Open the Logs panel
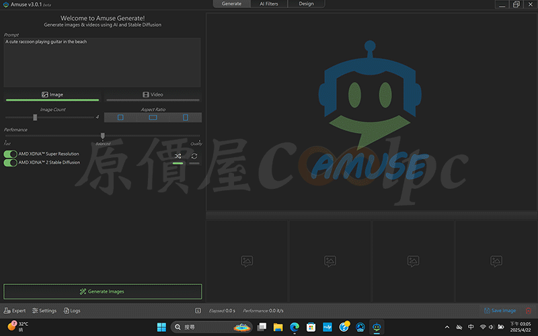 [x=72, y=310]
